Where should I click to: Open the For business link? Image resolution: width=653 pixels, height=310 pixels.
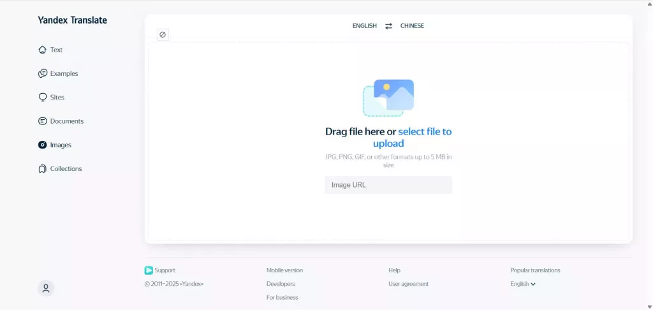click(282, 297)
